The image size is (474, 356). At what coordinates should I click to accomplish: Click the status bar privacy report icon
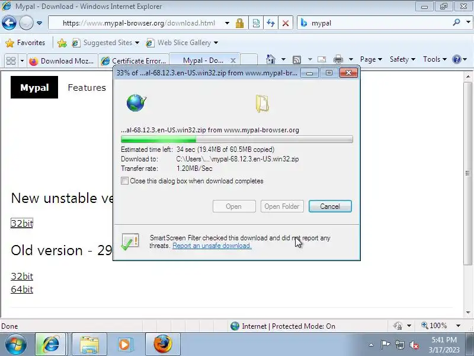click(x=398, y=326)
